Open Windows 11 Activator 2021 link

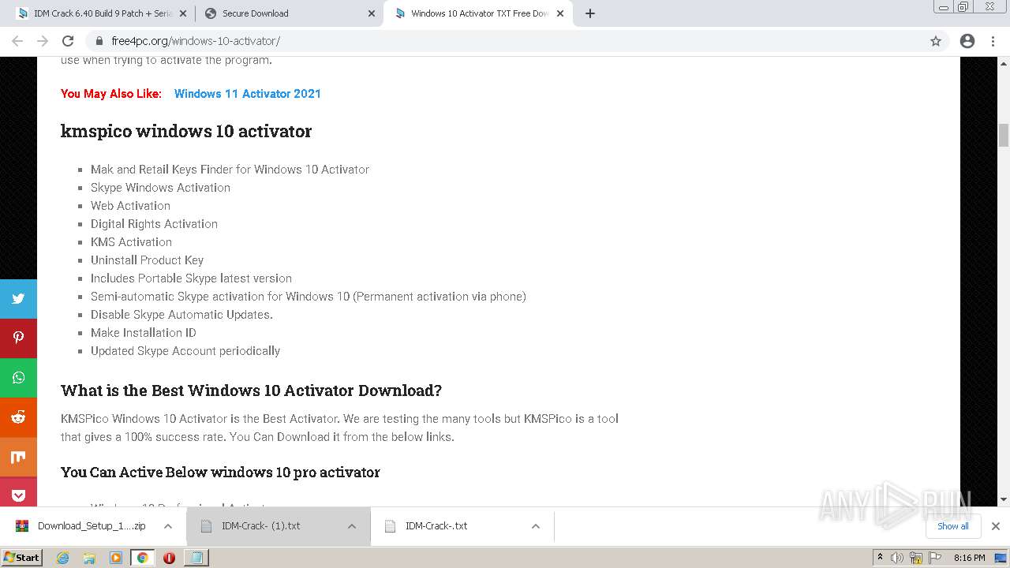click(x=248, y=94)
